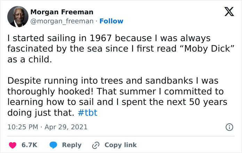The width and height of the screenshot is (242, 153).
Task: Click the 10:25 PM time text
Action: pyautogui.click(x=23, y=128)
